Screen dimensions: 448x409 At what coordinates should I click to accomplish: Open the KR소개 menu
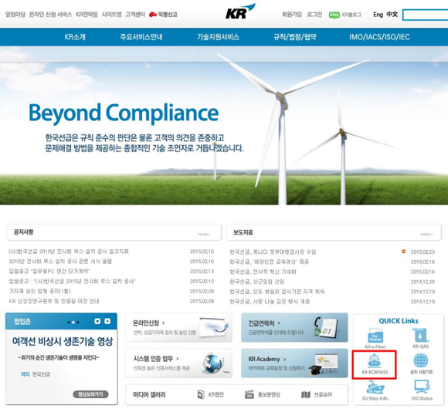click(x=75, y=37)
